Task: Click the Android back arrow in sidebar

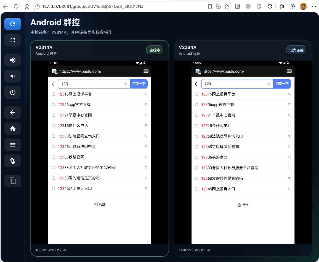Action: click(x=13, y=112)
